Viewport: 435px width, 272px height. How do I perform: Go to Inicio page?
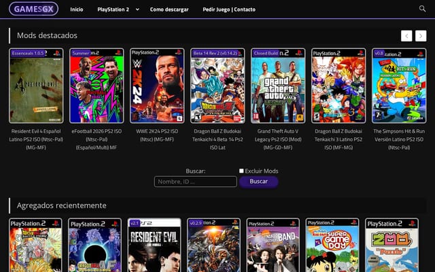point(77,10)
